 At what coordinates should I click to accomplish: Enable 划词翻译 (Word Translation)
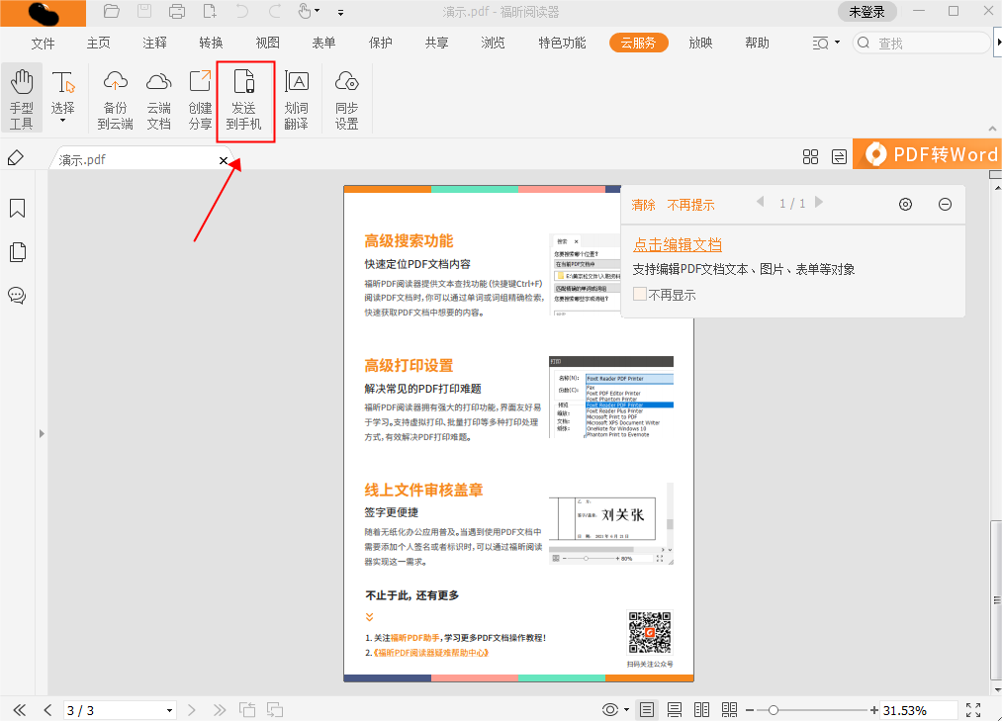pyautogui.click(x=297, y=98)
